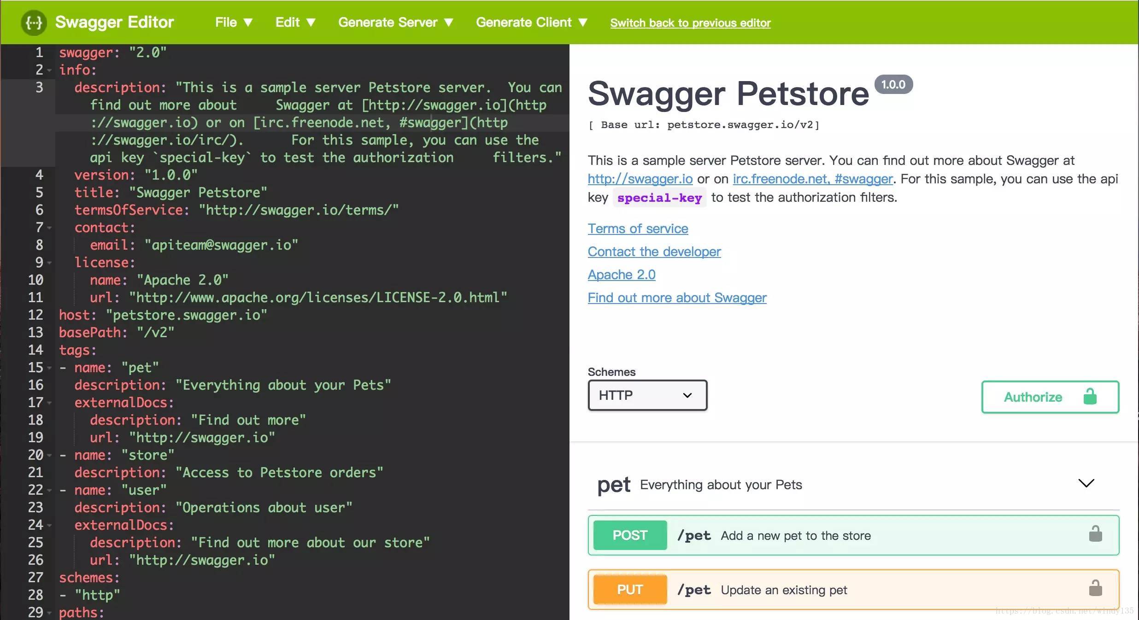The image size is (1139, 620).
Task: Click the lock icon on PUT /pet
Action: pos(1095,589)
